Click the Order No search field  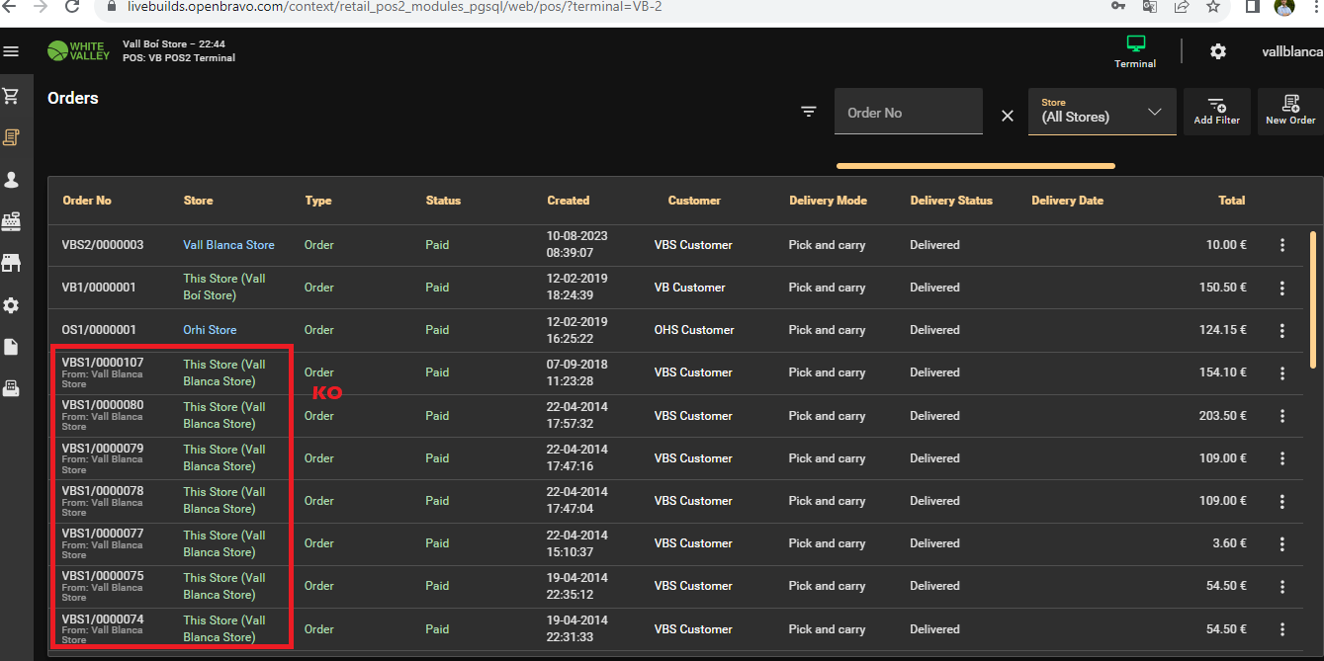(x=908, y=113)
